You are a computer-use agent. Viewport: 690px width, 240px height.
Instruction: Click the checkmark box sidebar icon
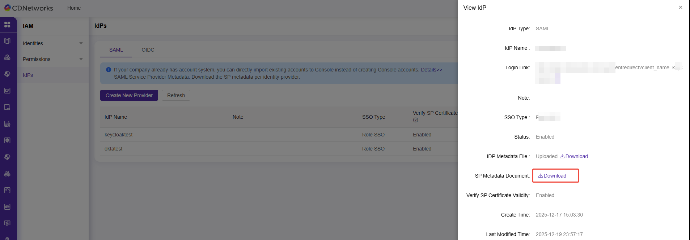click(7, 91)
